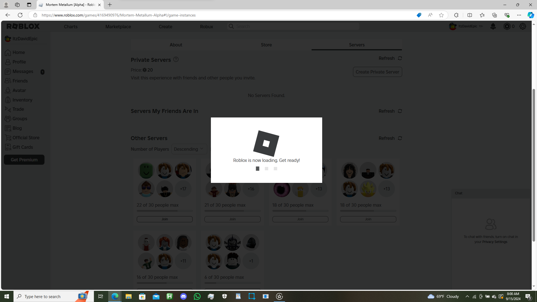Open the shopping tag icon in address bar

(419, 15)
